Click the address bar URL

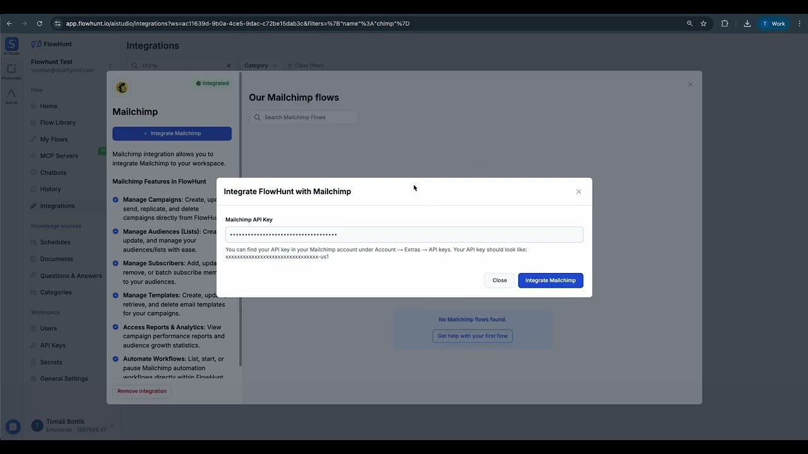237,23
